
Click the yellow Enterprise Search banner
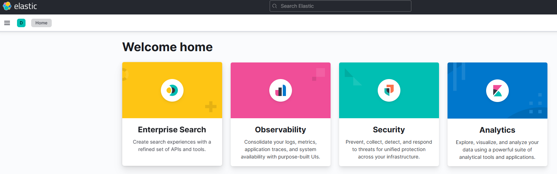(x=172, y=90)
